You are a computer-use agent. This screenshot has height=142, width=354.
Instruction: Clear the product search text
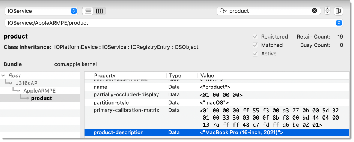[315, 10]
